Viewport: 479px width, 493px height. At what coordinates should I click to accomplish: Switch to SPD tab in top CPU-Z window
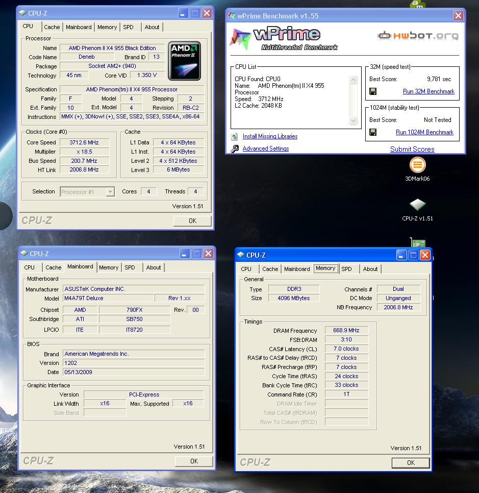[x=128, y=27]
